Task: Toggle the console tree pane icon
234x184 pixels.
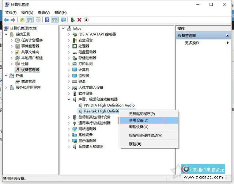Action: click(x=29, y=20)
